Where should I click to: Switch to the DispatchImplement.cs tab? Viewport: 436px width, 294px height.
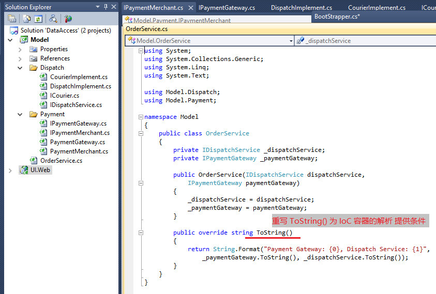pyautogui.click(x=302, y=8)
